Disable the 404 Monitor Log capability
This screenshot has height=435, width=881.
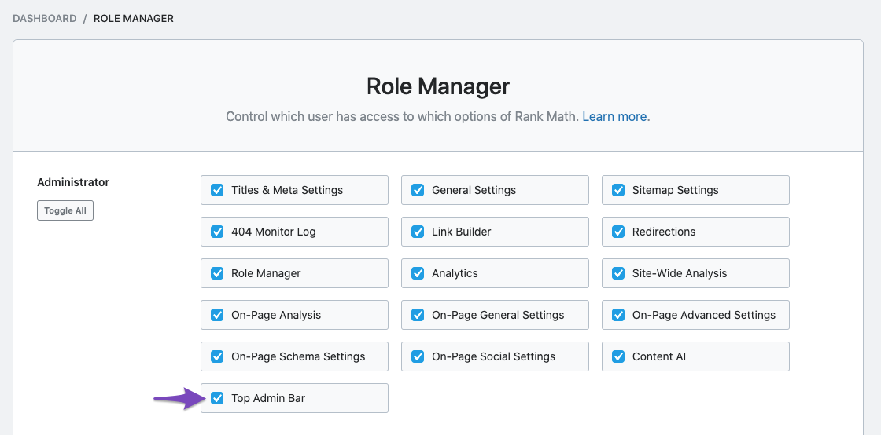(217, 232)
